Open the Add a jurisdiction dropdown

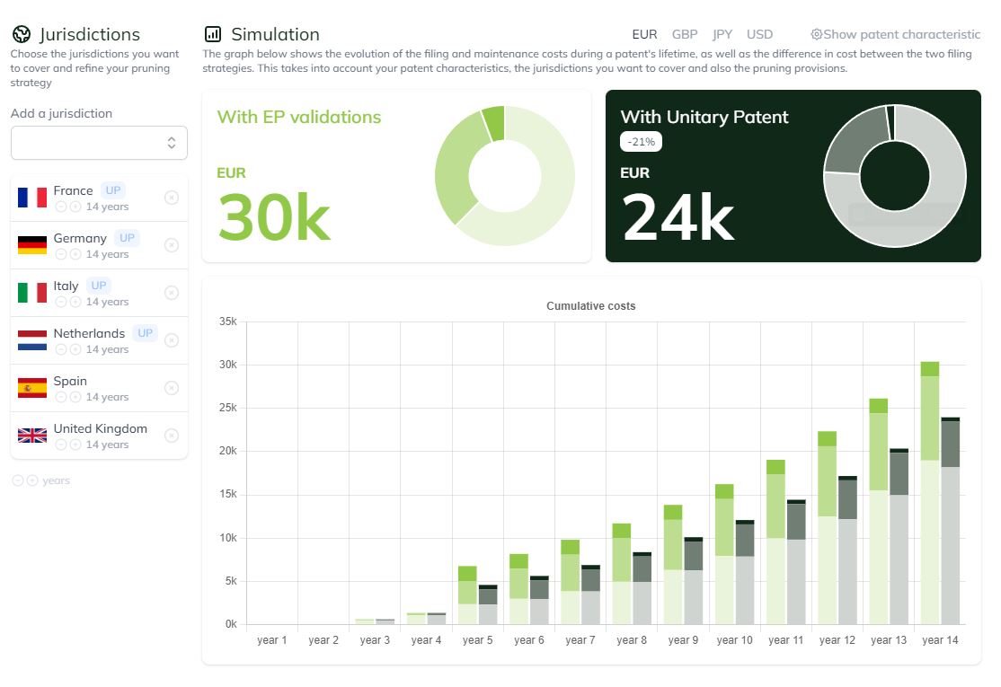99,143
